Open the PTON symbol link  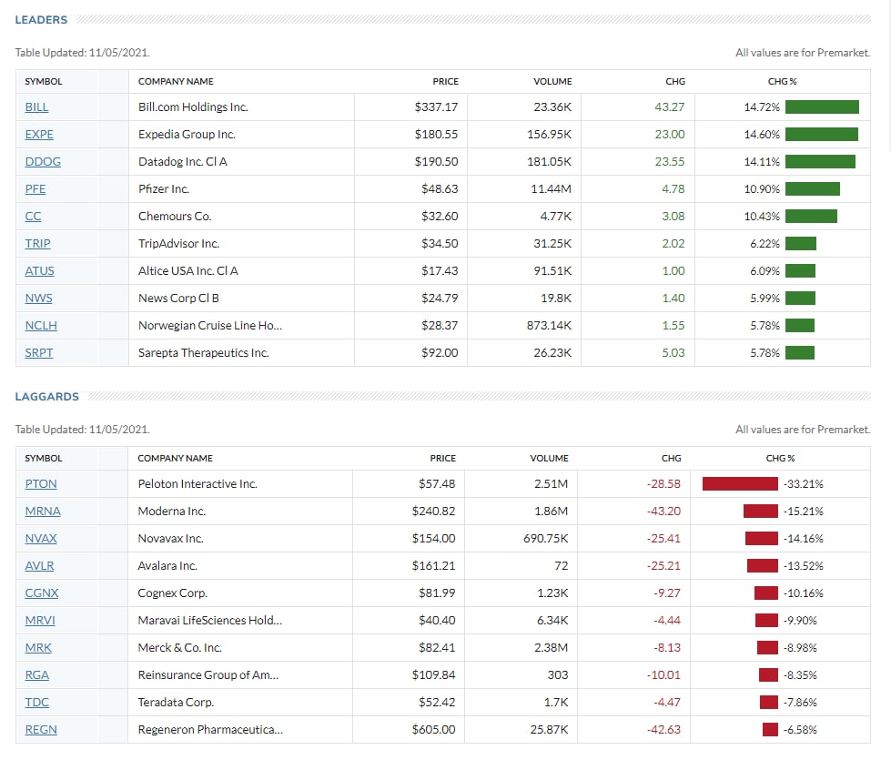click(x=41, y=483)
